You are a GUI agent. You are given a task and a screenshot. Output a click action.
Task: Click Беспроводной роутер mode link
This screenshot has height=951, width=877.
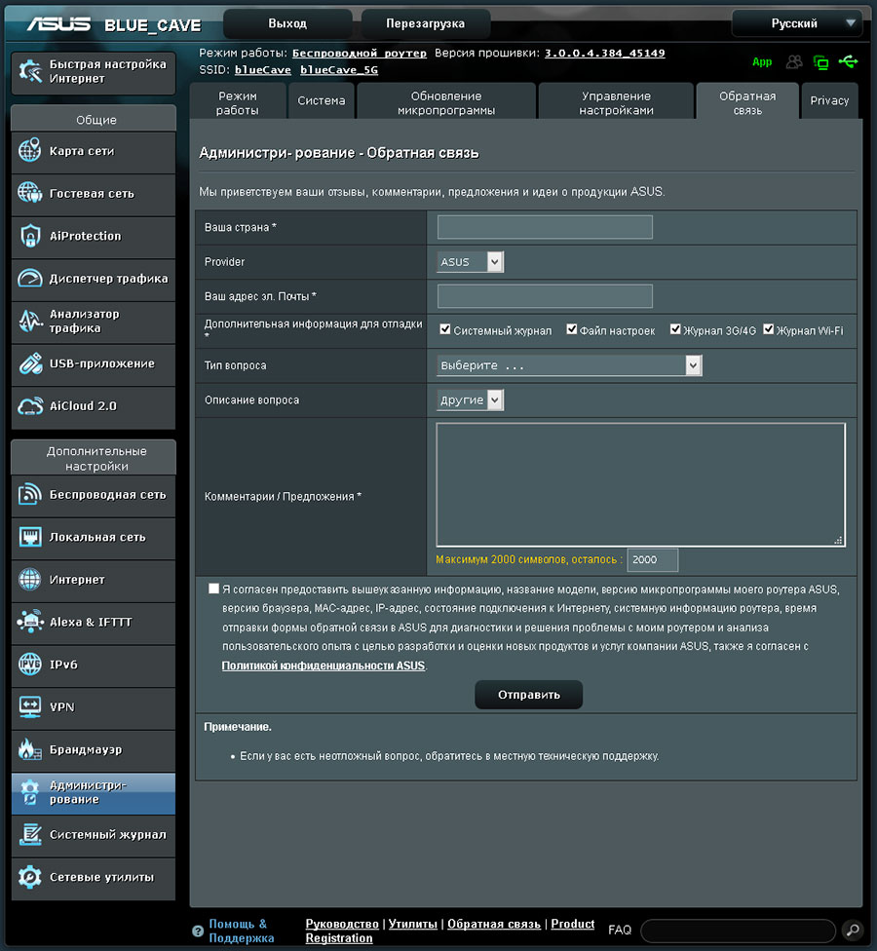click(359, 54)
